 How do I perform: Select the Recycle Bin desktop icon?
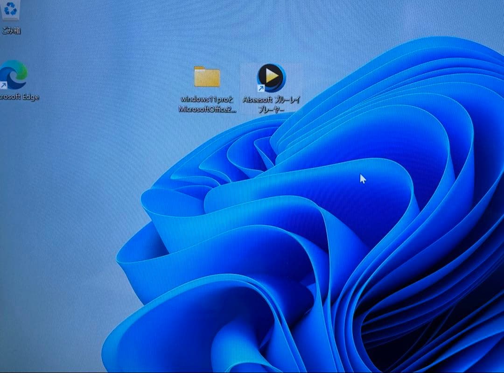click(x=10, y=10)
